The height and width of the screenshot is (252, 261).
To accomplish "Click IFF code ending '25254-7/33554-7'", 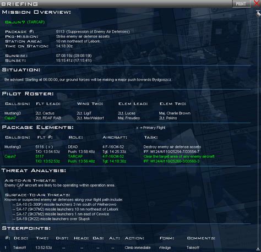I will pos(171,152).
